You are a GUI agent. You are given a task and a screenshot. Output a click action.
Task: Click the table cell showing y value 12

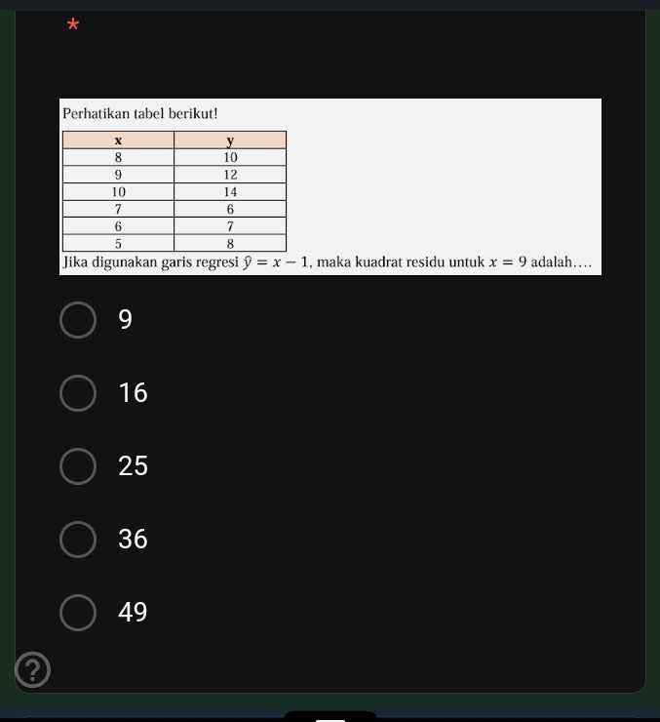(x=230, y=175)
